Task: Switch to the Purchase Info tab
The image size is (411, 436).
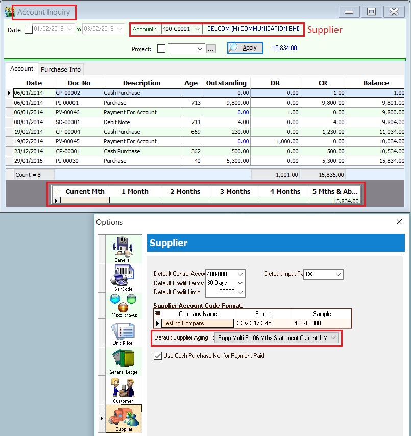Action: (x=60, y=69)
